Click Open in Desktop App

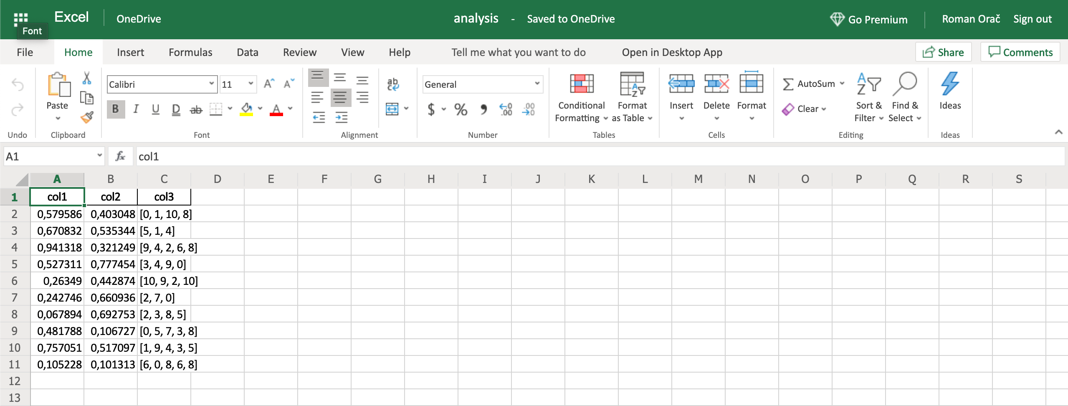click(672, 52)
